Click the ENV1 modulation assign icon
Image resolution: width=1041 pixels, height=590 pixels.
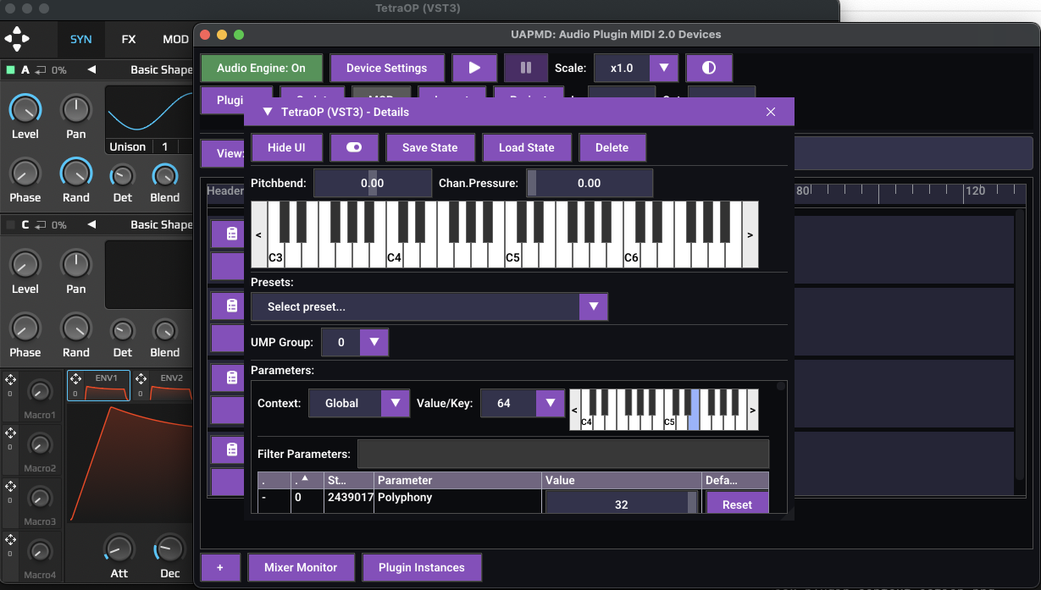pos(75,379)
